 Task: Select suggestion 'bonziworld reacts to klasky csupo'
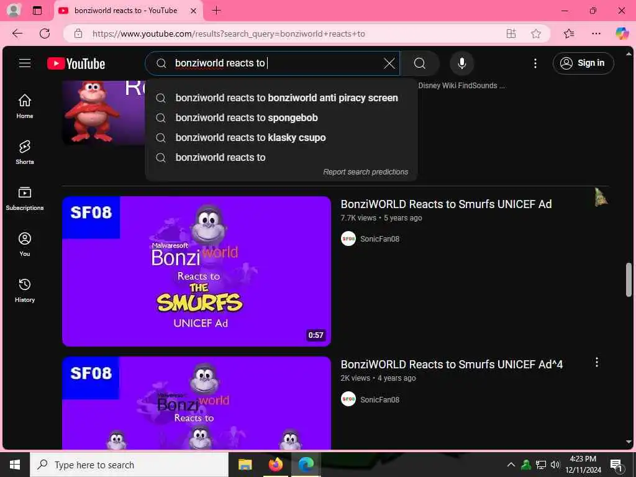(x=281, y=137)
